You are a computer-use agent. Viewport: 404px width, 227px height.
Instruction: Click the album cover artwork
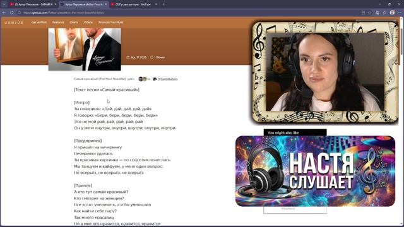(85, 49)
